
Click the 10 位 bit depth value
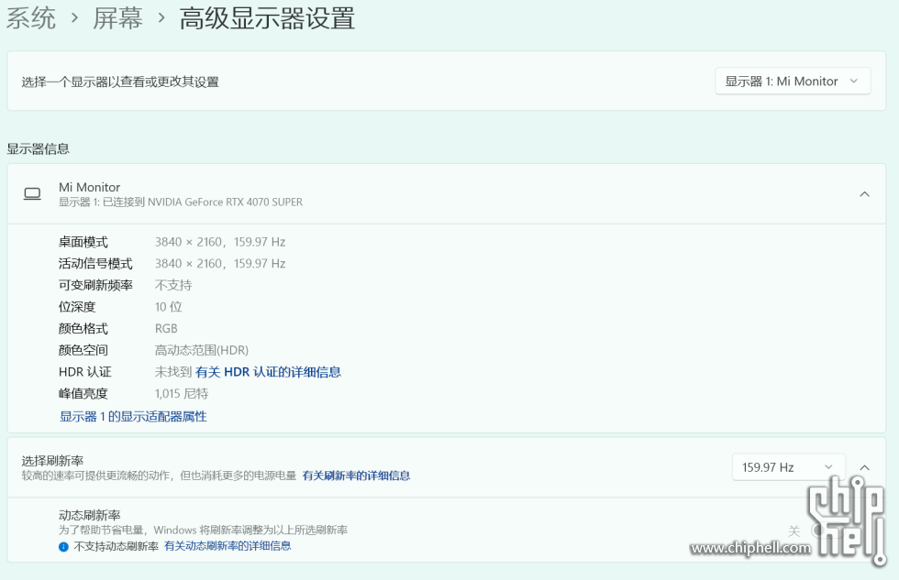(x=169, y=307)
